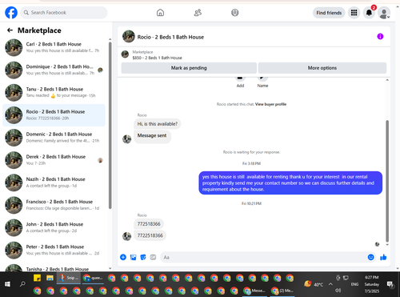Click the Add members icon
Screen dimensions: 400x297
pos(240,78)
